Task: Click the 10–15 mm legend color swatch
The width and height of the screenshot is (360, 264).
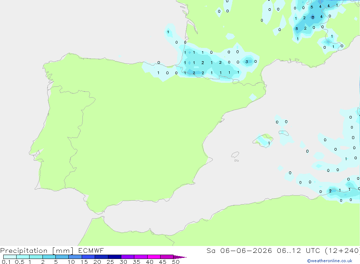Action: (75, 257)
